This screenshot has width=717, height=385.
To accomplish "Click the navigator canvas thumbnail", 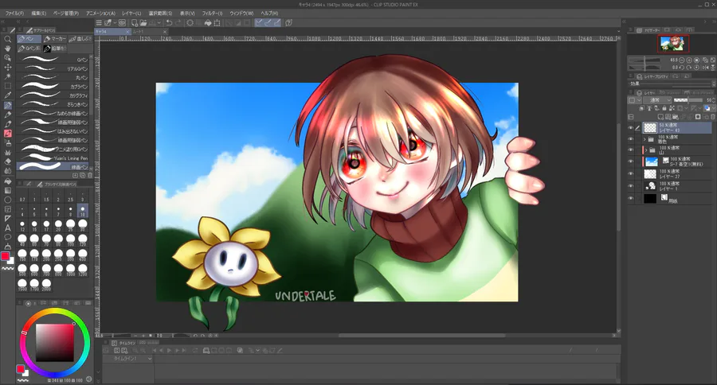I will point(673,44).
